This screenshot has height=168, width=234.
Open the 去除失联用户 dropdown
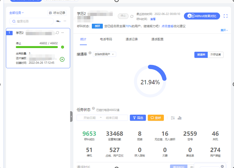(104, 54)
